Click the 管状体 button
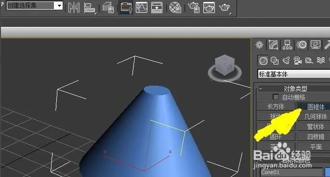 coord(314,126)
